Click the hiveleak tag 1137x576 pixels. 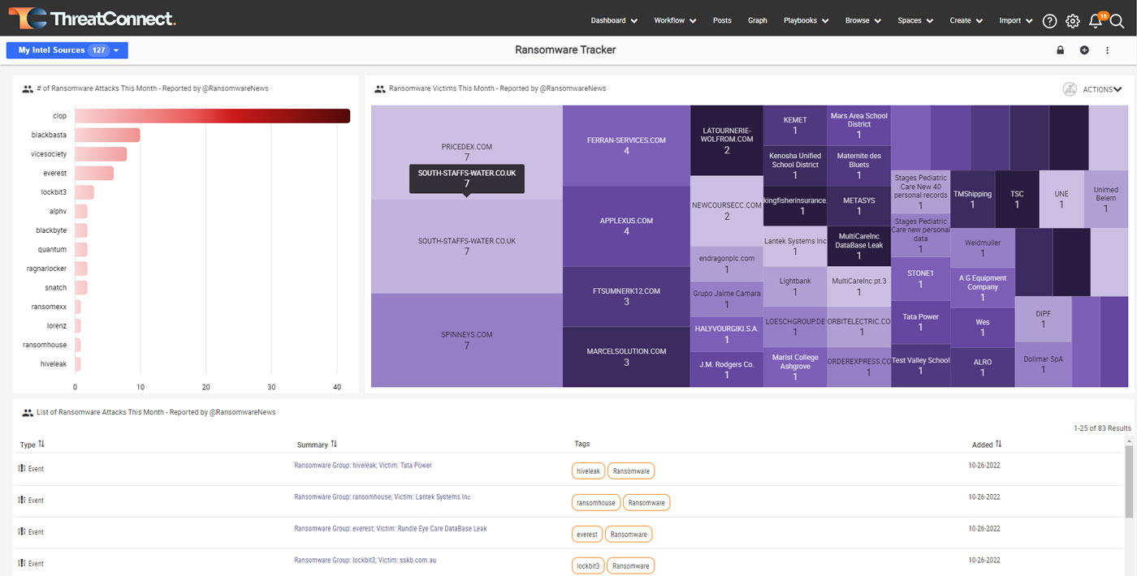(588, 471)
